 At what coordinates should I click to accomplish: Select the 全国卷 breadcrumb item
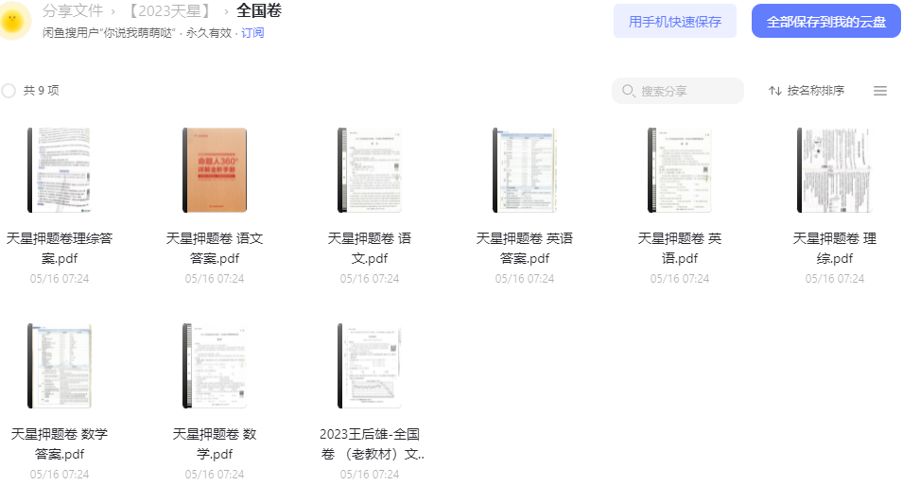coord(259,10)
